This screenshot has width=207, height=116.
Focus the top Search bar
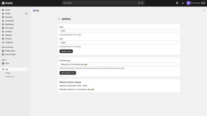(103, 3)
